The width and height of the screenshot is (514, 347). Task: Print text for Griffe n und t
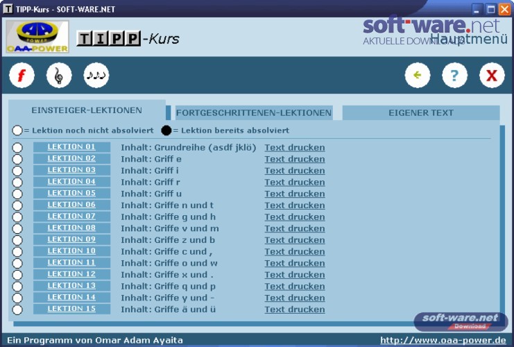click(x=295, y=205)
